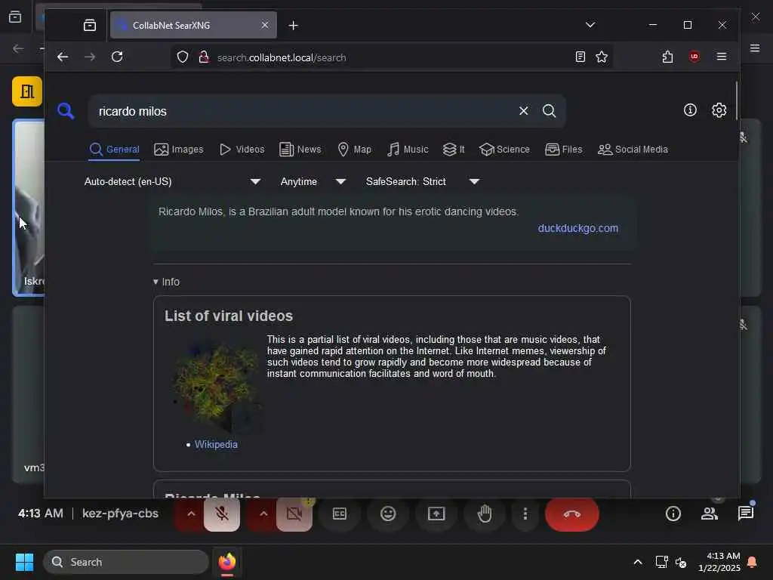
Task: Open the Wikipedia link
Action: (216, 444)
